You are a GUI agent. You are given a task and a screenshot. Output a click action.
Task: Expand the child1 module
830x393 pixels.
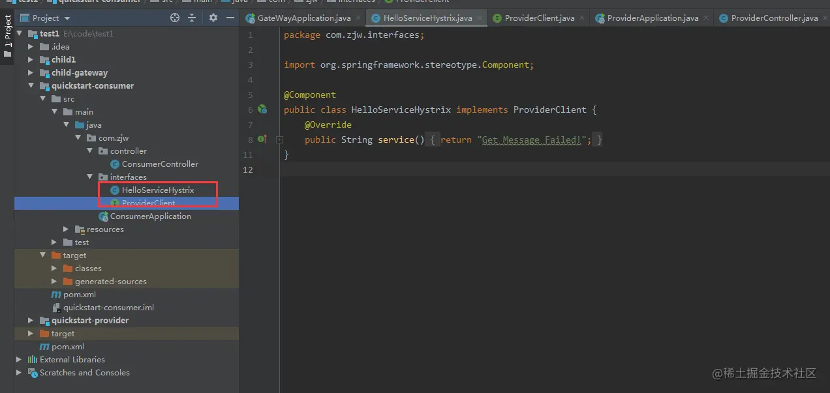click(x=31, y=59)
